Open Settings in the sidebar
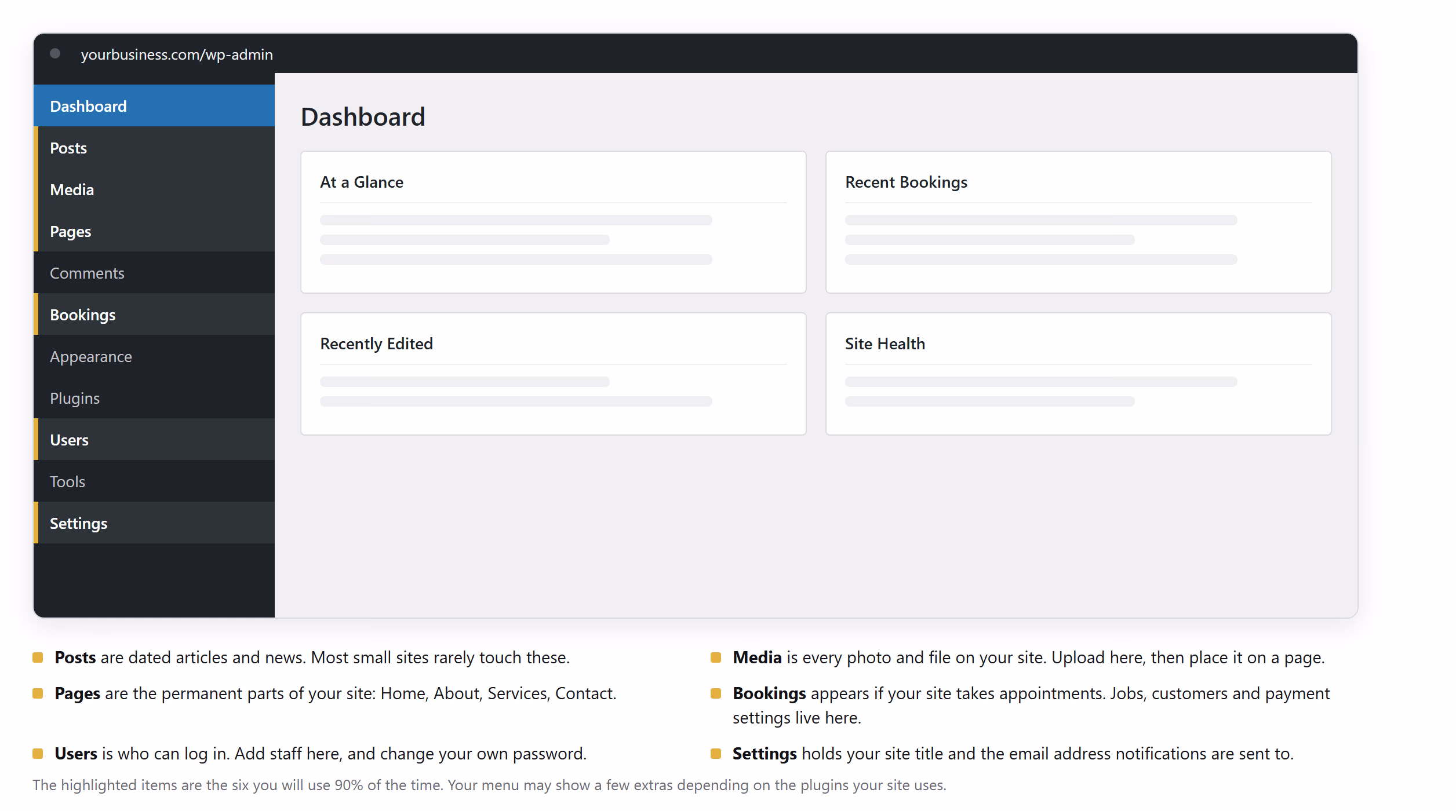 [154, 523]
